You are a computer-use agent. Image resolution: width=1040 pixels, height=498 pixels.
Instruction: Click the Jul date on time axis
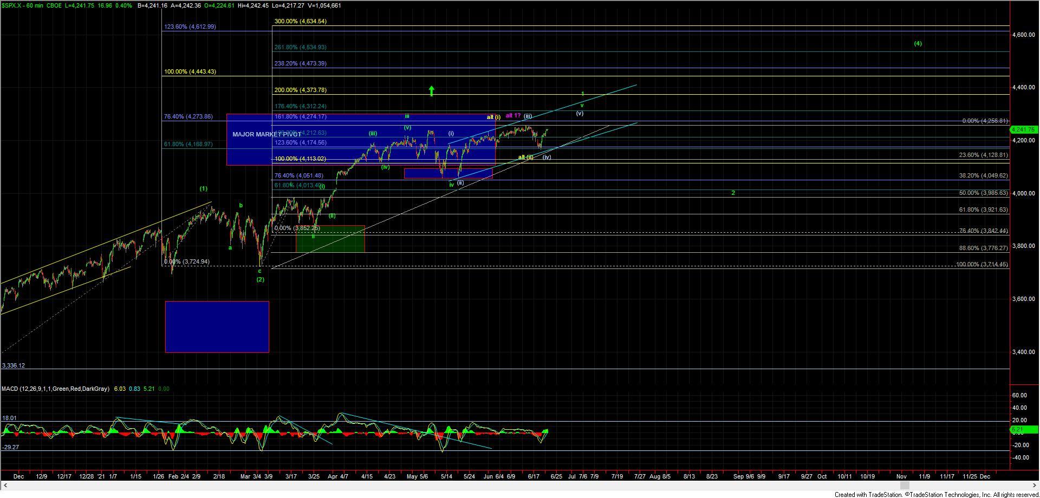572,476
